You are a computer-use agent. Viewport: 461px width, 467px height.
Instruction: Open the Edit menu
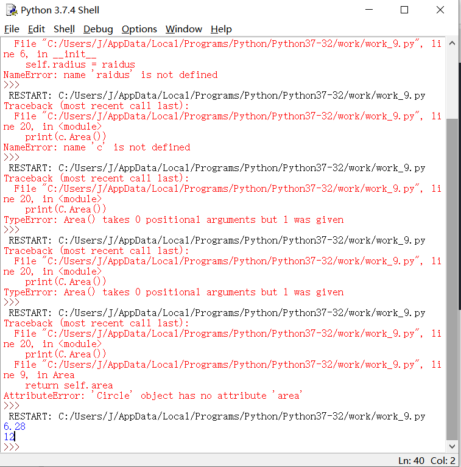pyautogui.click(x=37, y=29)
